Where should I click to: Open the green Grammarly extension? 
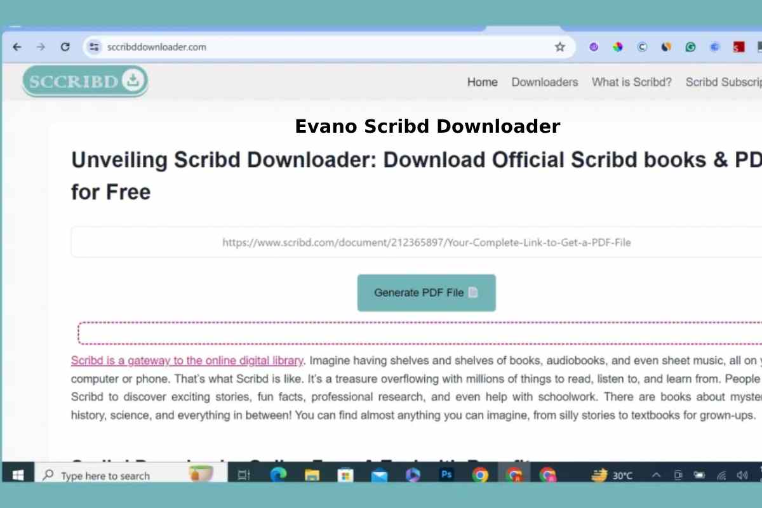(x=690, y=47)
